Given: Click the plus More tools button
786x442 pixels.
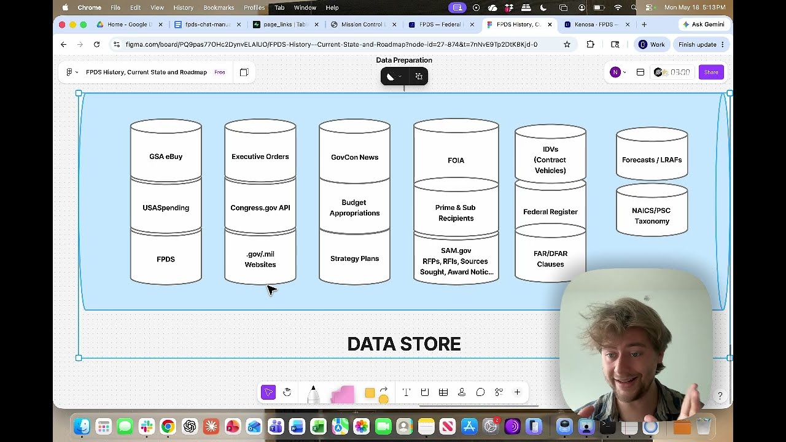Looking at the screenshot, I should tap(517, 392).
